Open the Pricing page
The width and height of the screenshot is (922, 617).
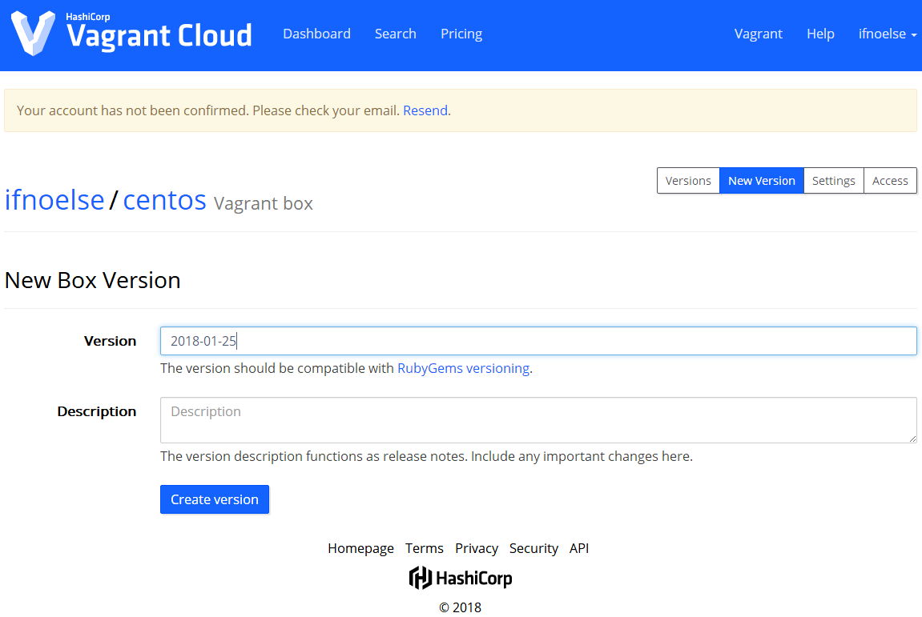(461, 34)
